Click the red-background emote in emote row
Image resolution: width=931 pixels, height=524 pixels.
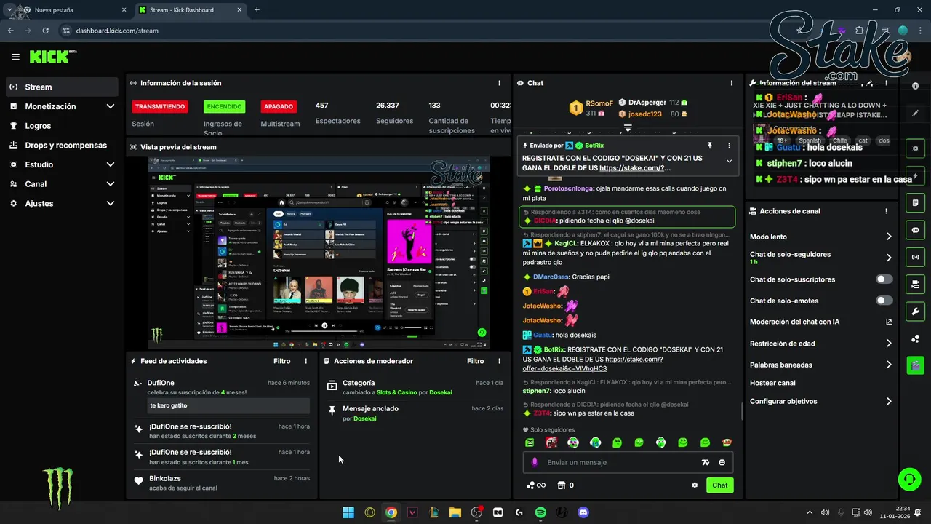552,442
